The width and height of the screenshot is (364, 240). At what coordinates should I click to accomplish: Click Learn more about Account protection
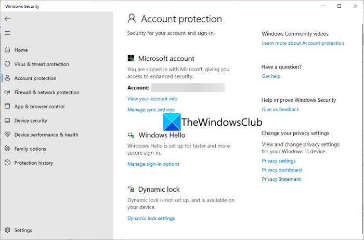point(303,43)
